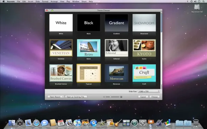
Task: Open the Format menu
Action: pyautogui.click(x=45, y=2)
